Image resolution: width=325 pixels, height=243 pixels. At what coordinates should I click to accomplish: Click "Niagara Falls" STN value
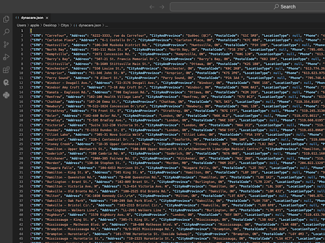tap(60, 167)
